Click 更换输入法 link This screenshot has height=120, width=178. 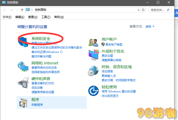pyautogui.click(x=109, y=76)
